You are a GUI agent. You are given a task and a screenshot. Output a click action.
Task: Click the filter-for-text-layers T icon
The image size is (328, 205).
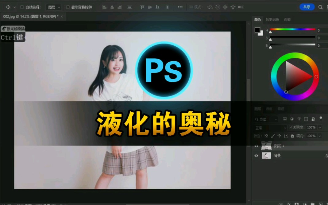[299, 119]
